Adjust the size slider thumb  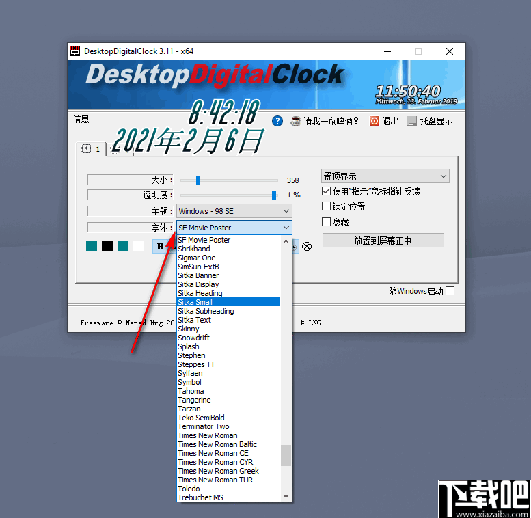[198, 180]
